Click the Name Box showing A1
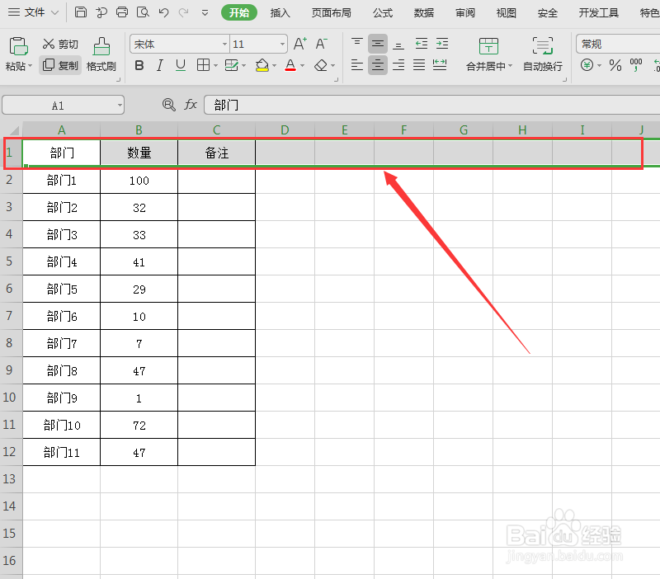The image size is (660, 579). click(x=58, y=105)
